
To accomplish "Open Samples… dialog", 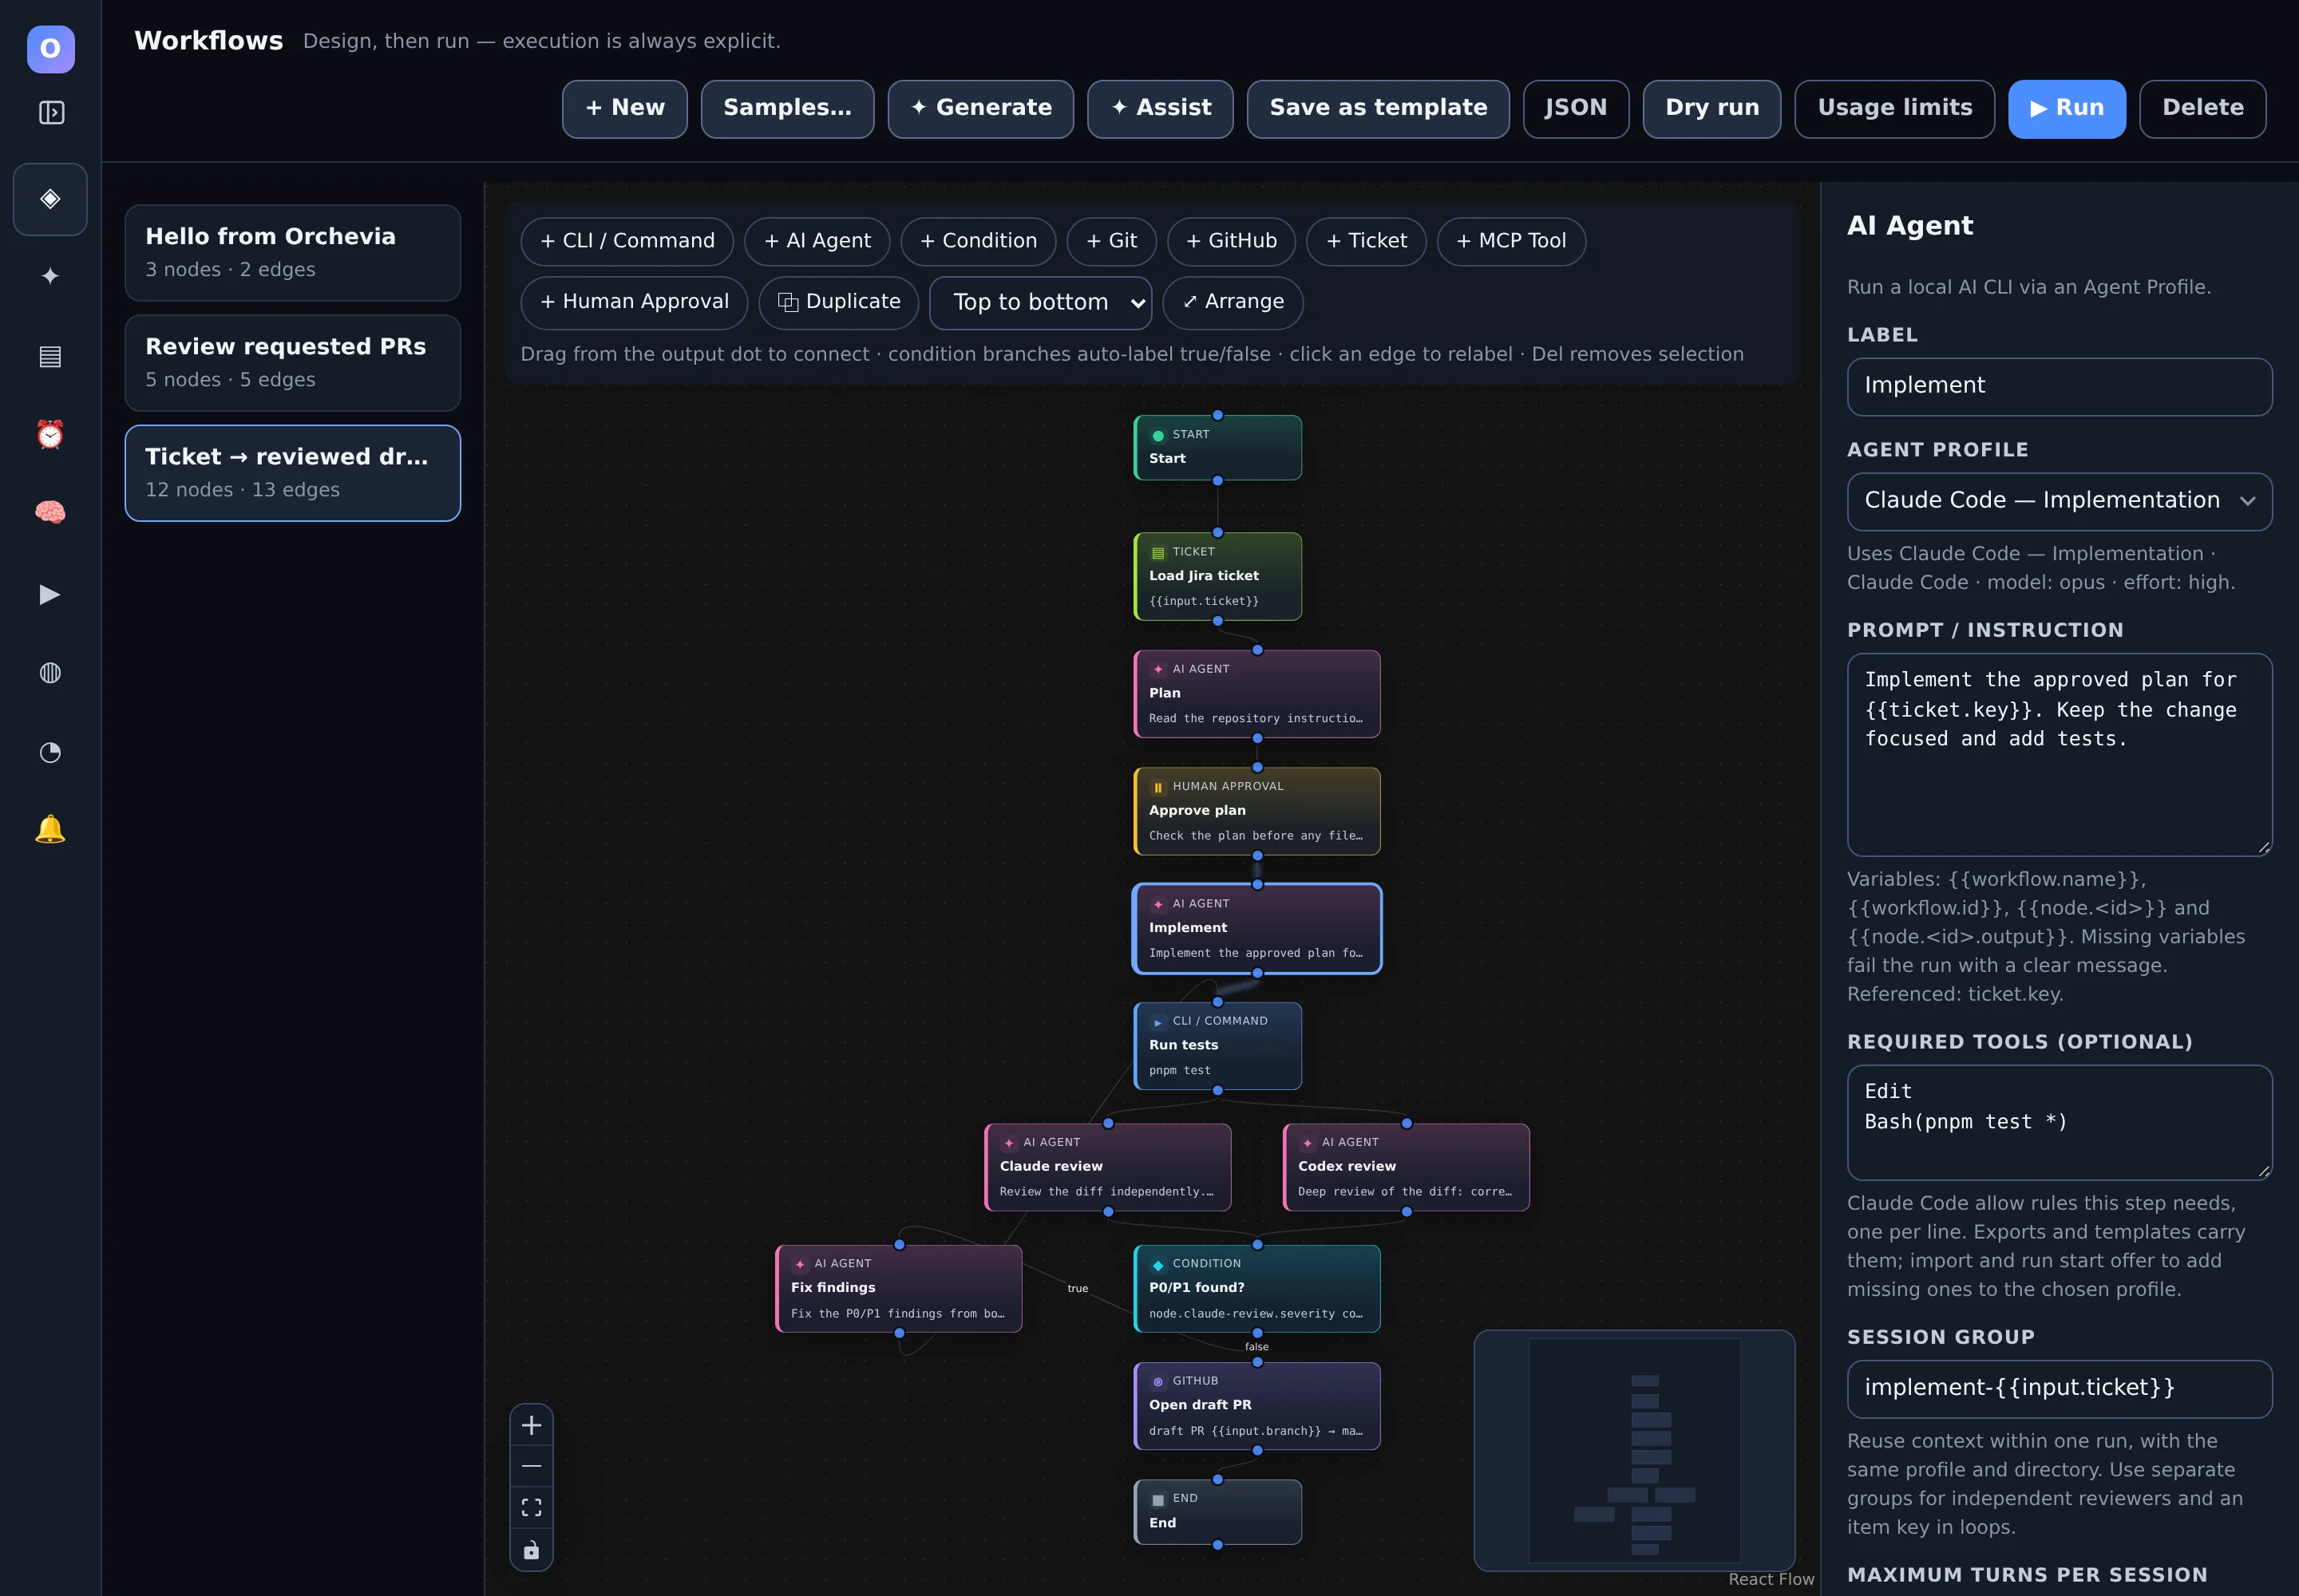I will pos(787,108).
